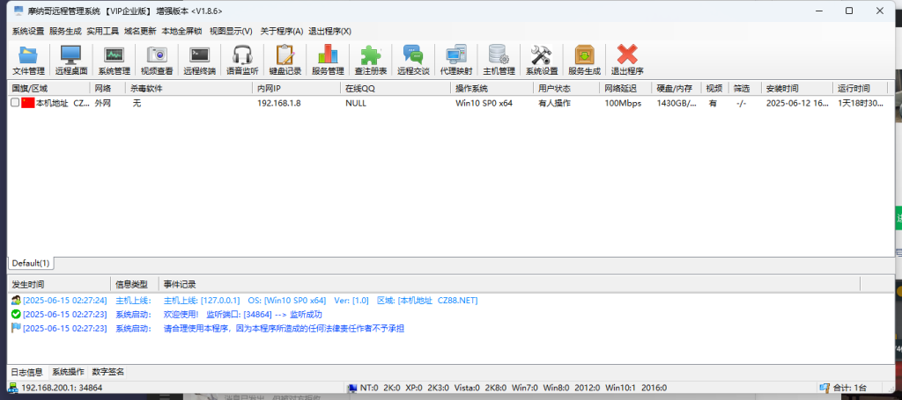The width and height of the screenshot is (902, 400).
Task: Open the 系统设置 menu in menu bar
Action: click(28, 31)
